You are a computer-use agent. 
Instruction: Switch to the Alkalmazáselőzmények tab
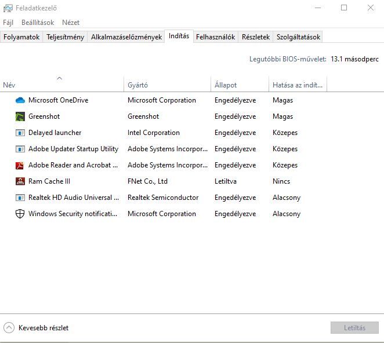[126, 37]
